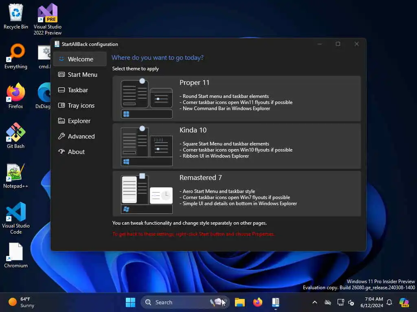Open the network tray icon
Screen dimensions: 417x312
coord(340,302)
